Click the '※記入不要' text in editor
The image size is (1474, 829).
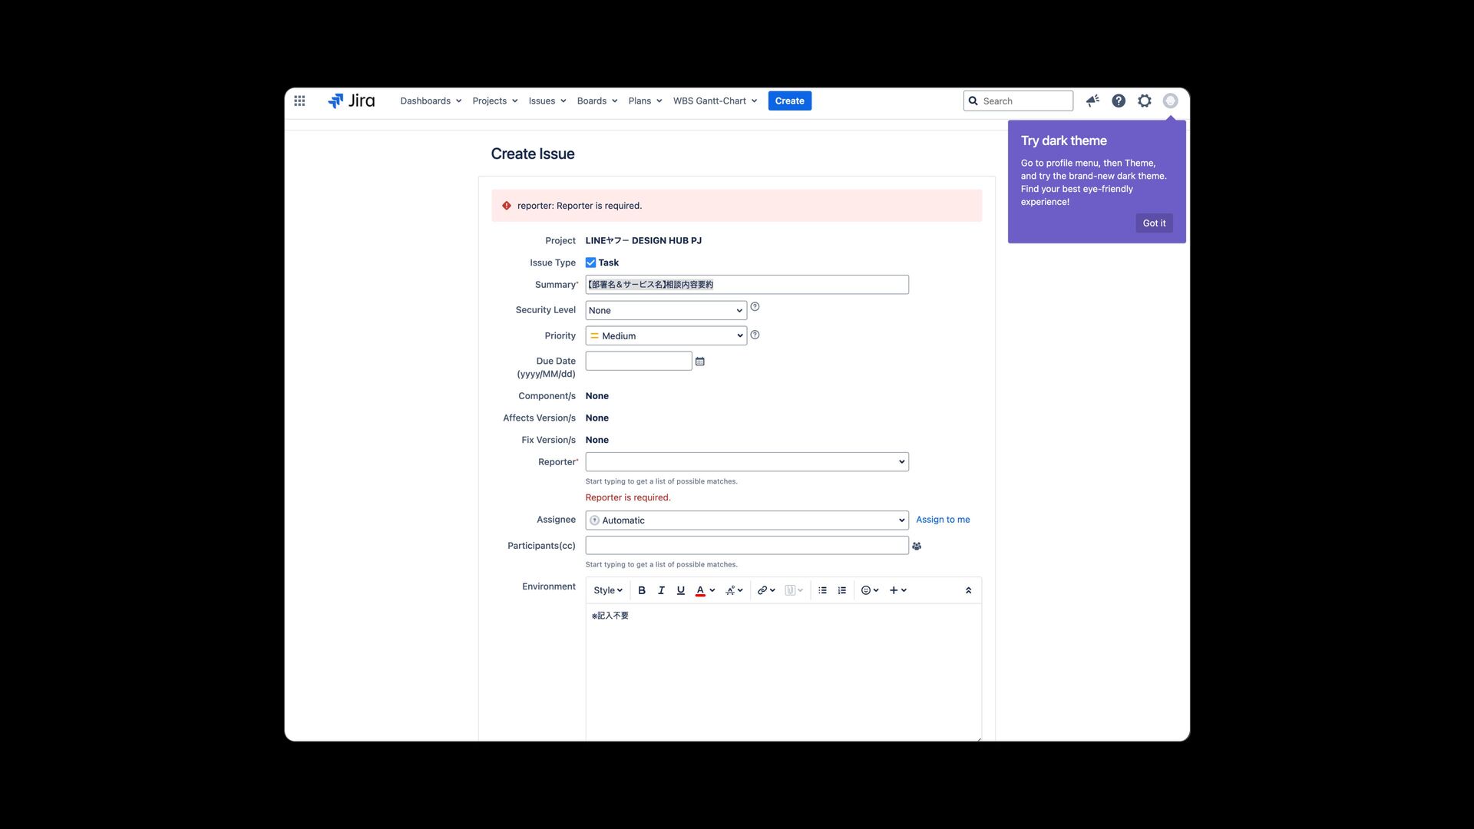pyautogui.click(x=610, y=616)
